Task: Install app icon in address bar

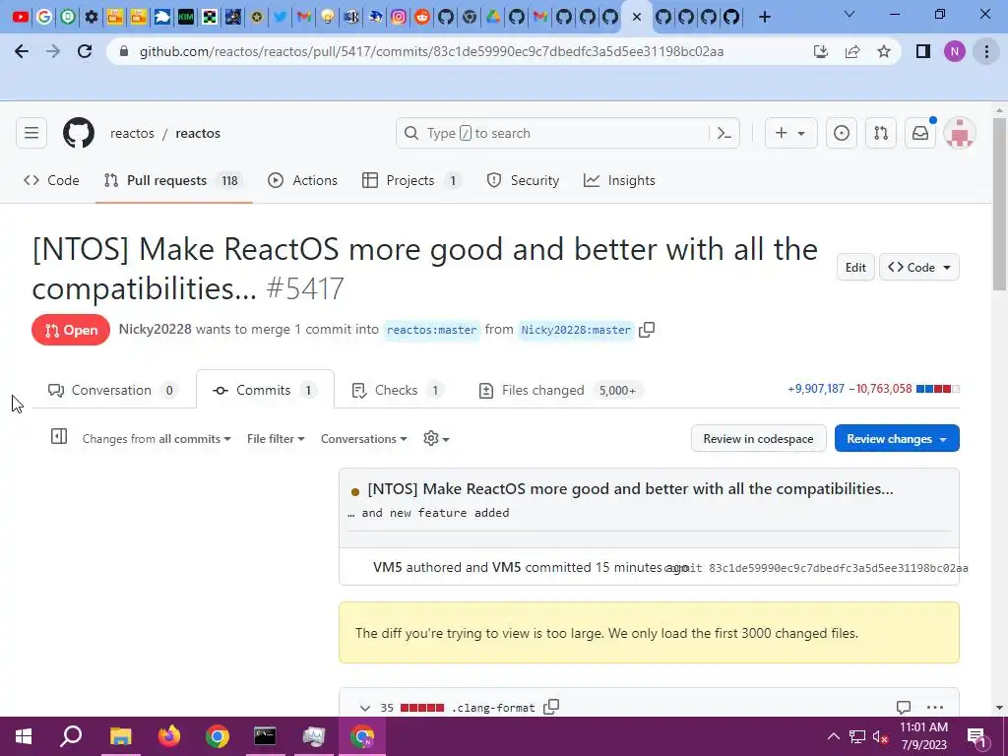Action: [821, 51]
